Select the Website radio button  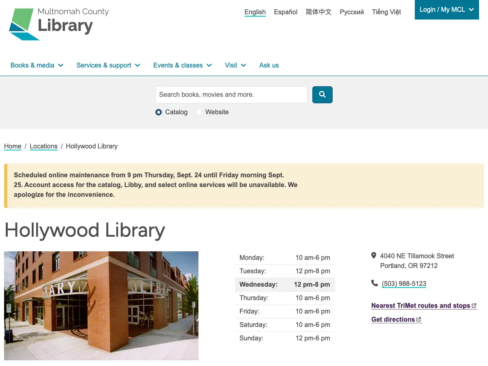point(199,112)
